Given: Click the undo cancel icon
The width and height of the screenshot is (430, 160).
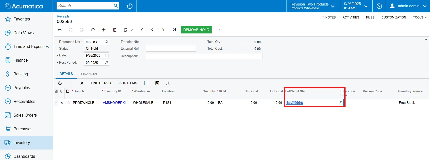Looking at the screenshot, I should [x=93, y=30].
